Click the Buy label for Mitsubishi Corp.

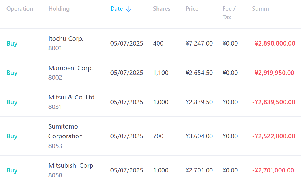click(12, 170)
